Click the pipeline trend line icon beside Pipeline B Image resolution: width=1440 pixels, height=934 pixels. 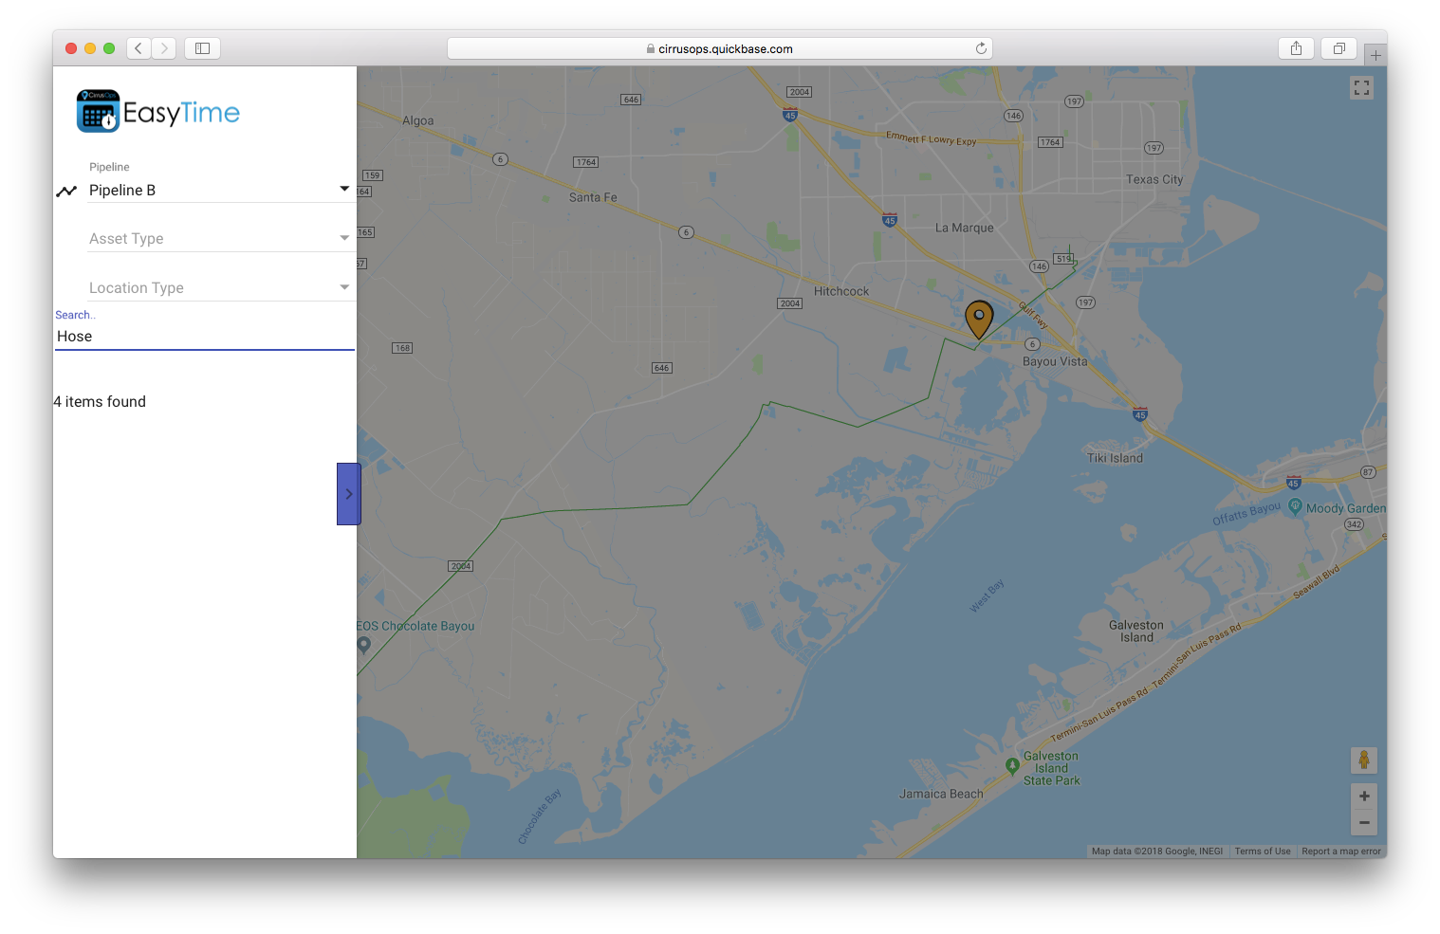click(x=65, y=190)
